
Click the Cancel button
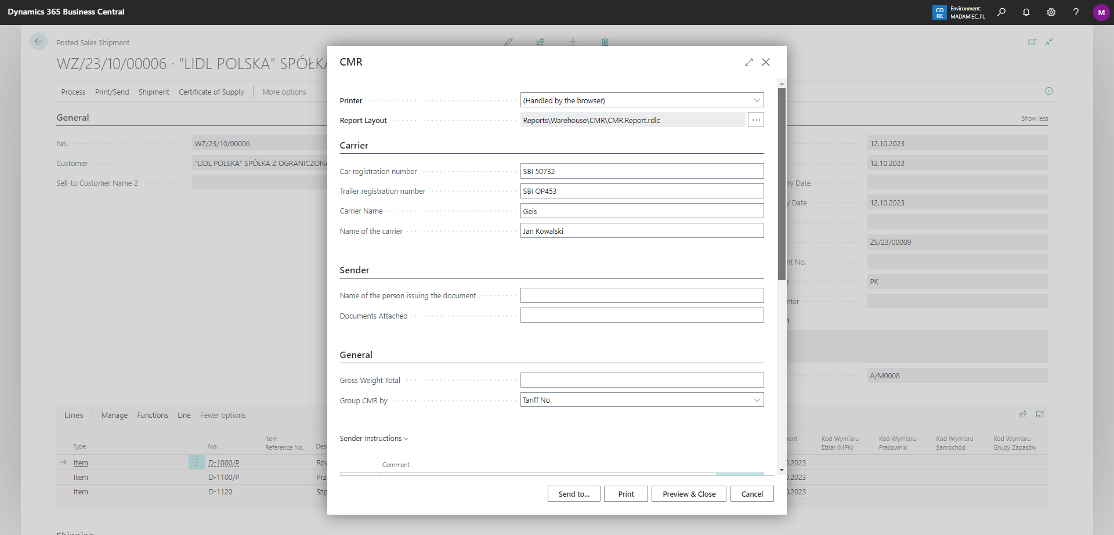752,494
